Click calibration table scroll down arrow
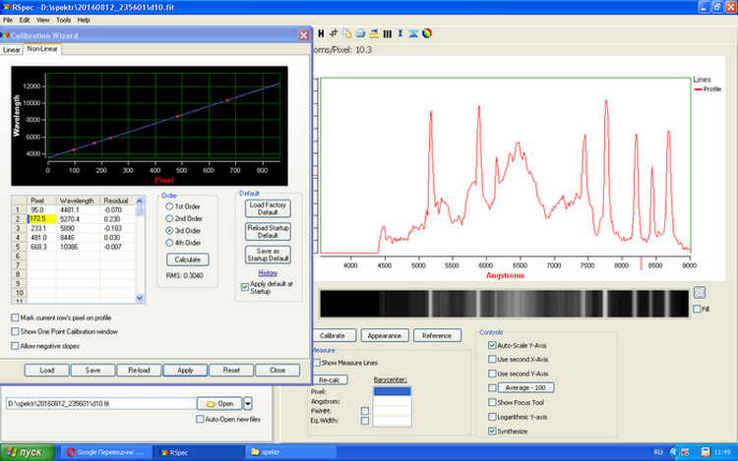The height and width of the screenshot is (461, 738). click(140, 298)
